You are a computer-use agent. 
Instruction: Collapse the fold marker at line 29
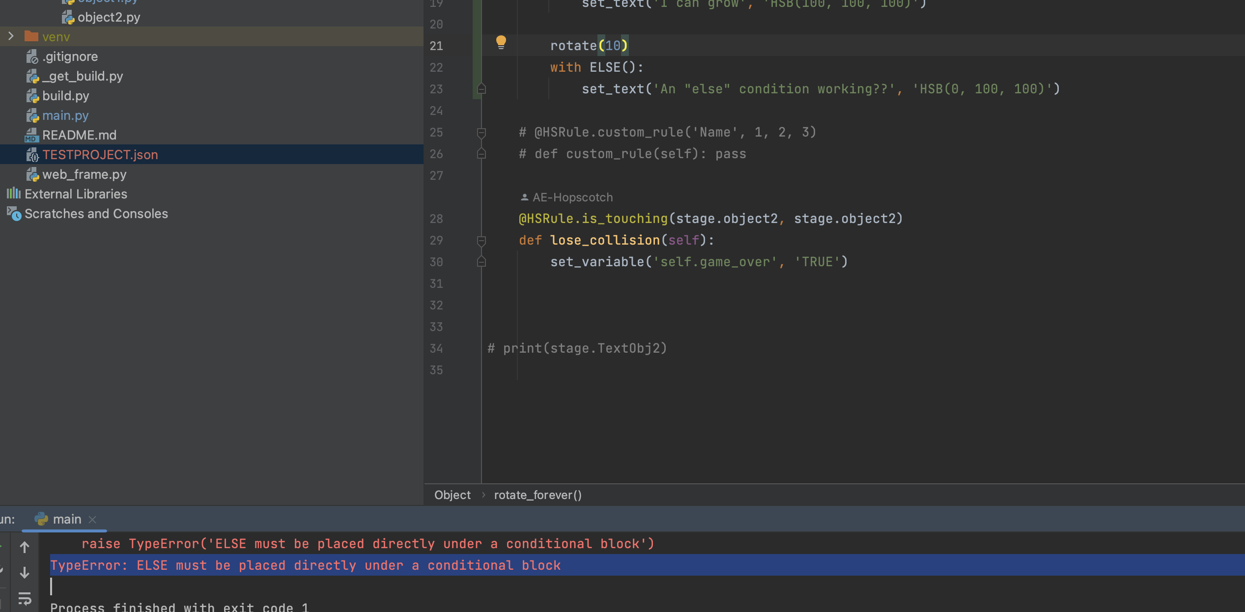[x=481, y=241]
